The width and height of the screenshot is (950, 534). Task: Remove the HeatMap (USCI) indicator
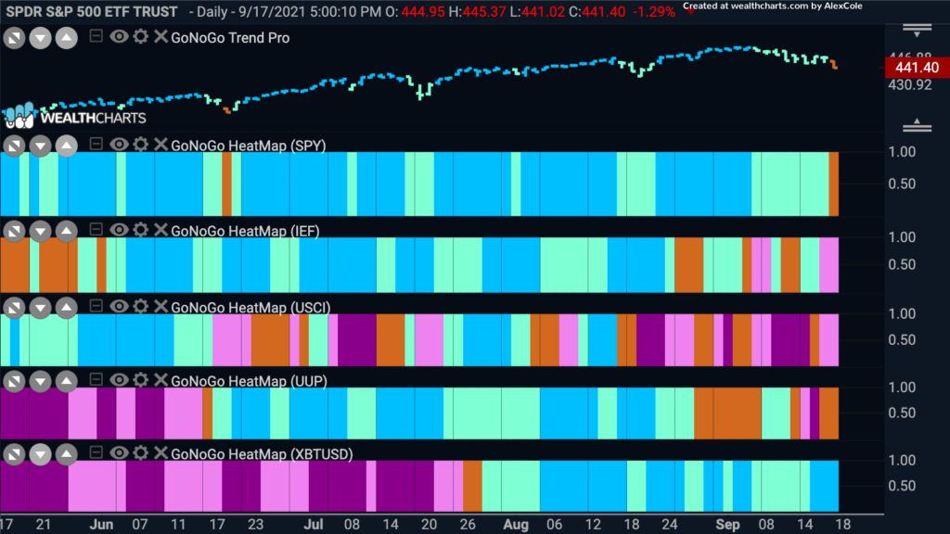pos(160,306)
